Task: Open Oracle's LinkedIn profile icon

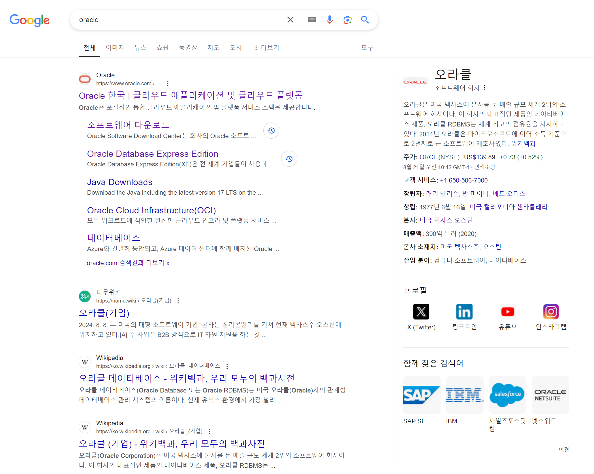Action: tap(464, 312)
